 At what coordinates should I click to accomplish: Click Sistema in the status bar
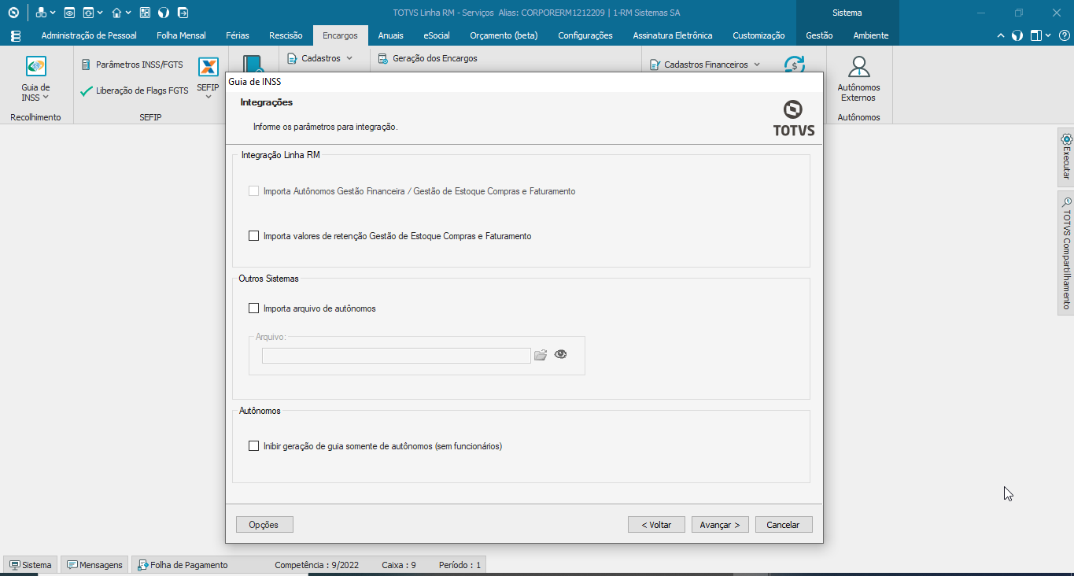(x=30, y=565)
